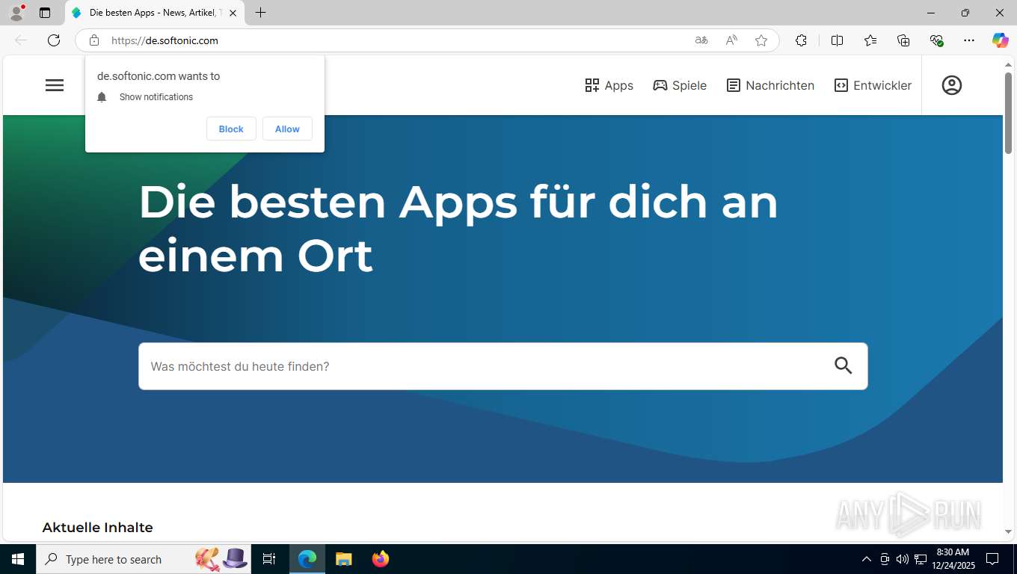The image size is (1017, 574).
Task: Click the search magnifier icon
Action: click(844, 365)
